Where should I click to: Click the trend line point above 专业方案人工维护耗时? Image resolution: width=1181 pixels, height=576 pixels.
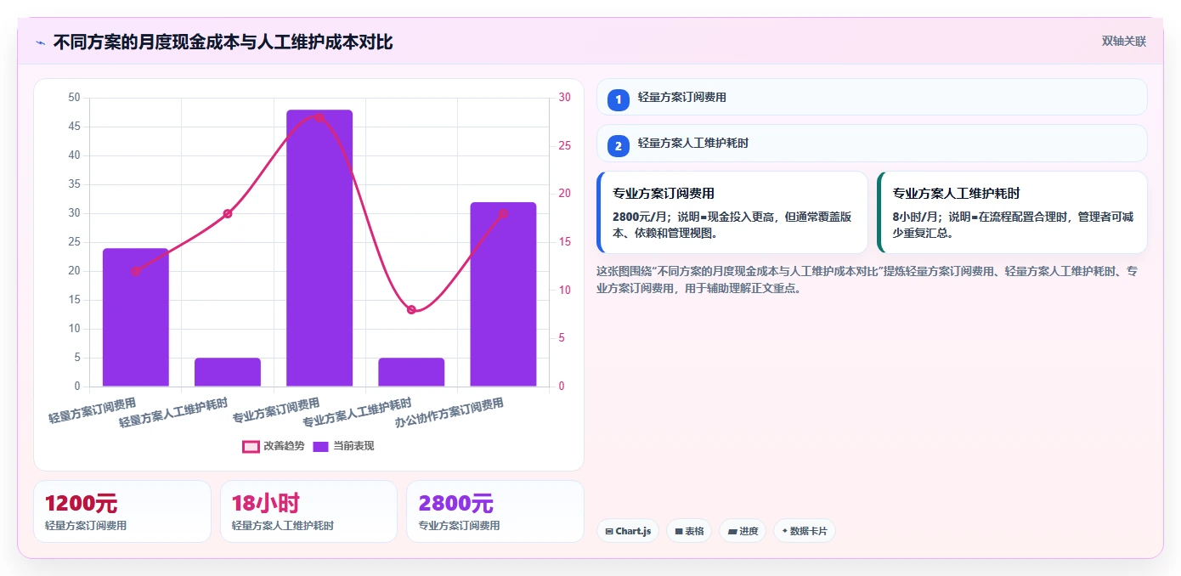[x=411, y=309]
